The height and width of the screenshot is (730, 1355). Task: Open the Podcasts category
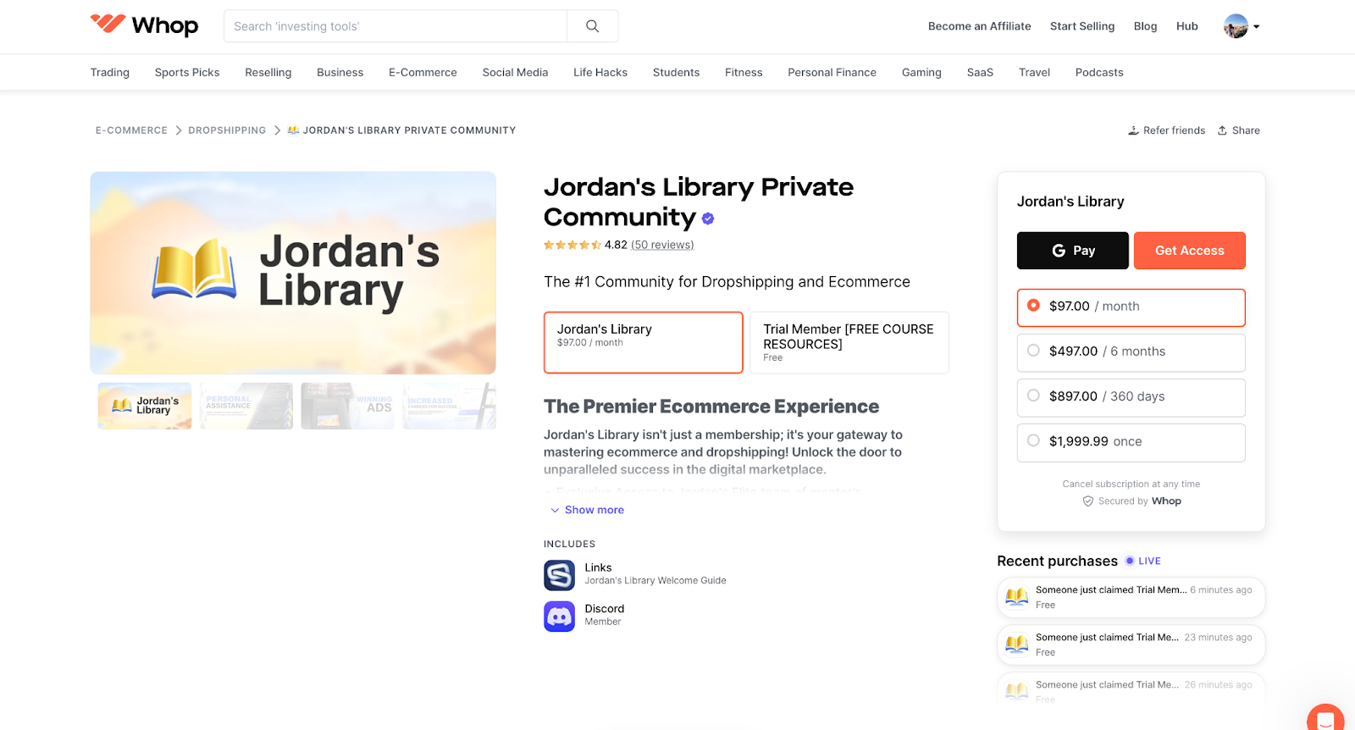[1099, 73]
